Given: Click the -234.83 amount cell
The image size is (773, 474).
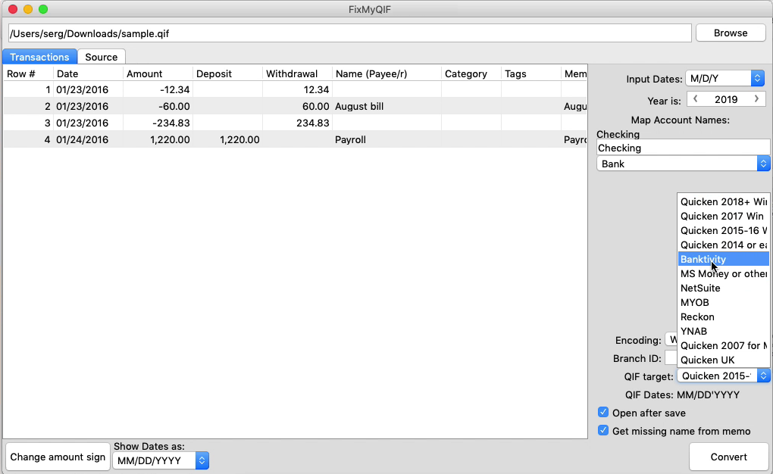Looking at the screenshot, I should pos(158,123).
